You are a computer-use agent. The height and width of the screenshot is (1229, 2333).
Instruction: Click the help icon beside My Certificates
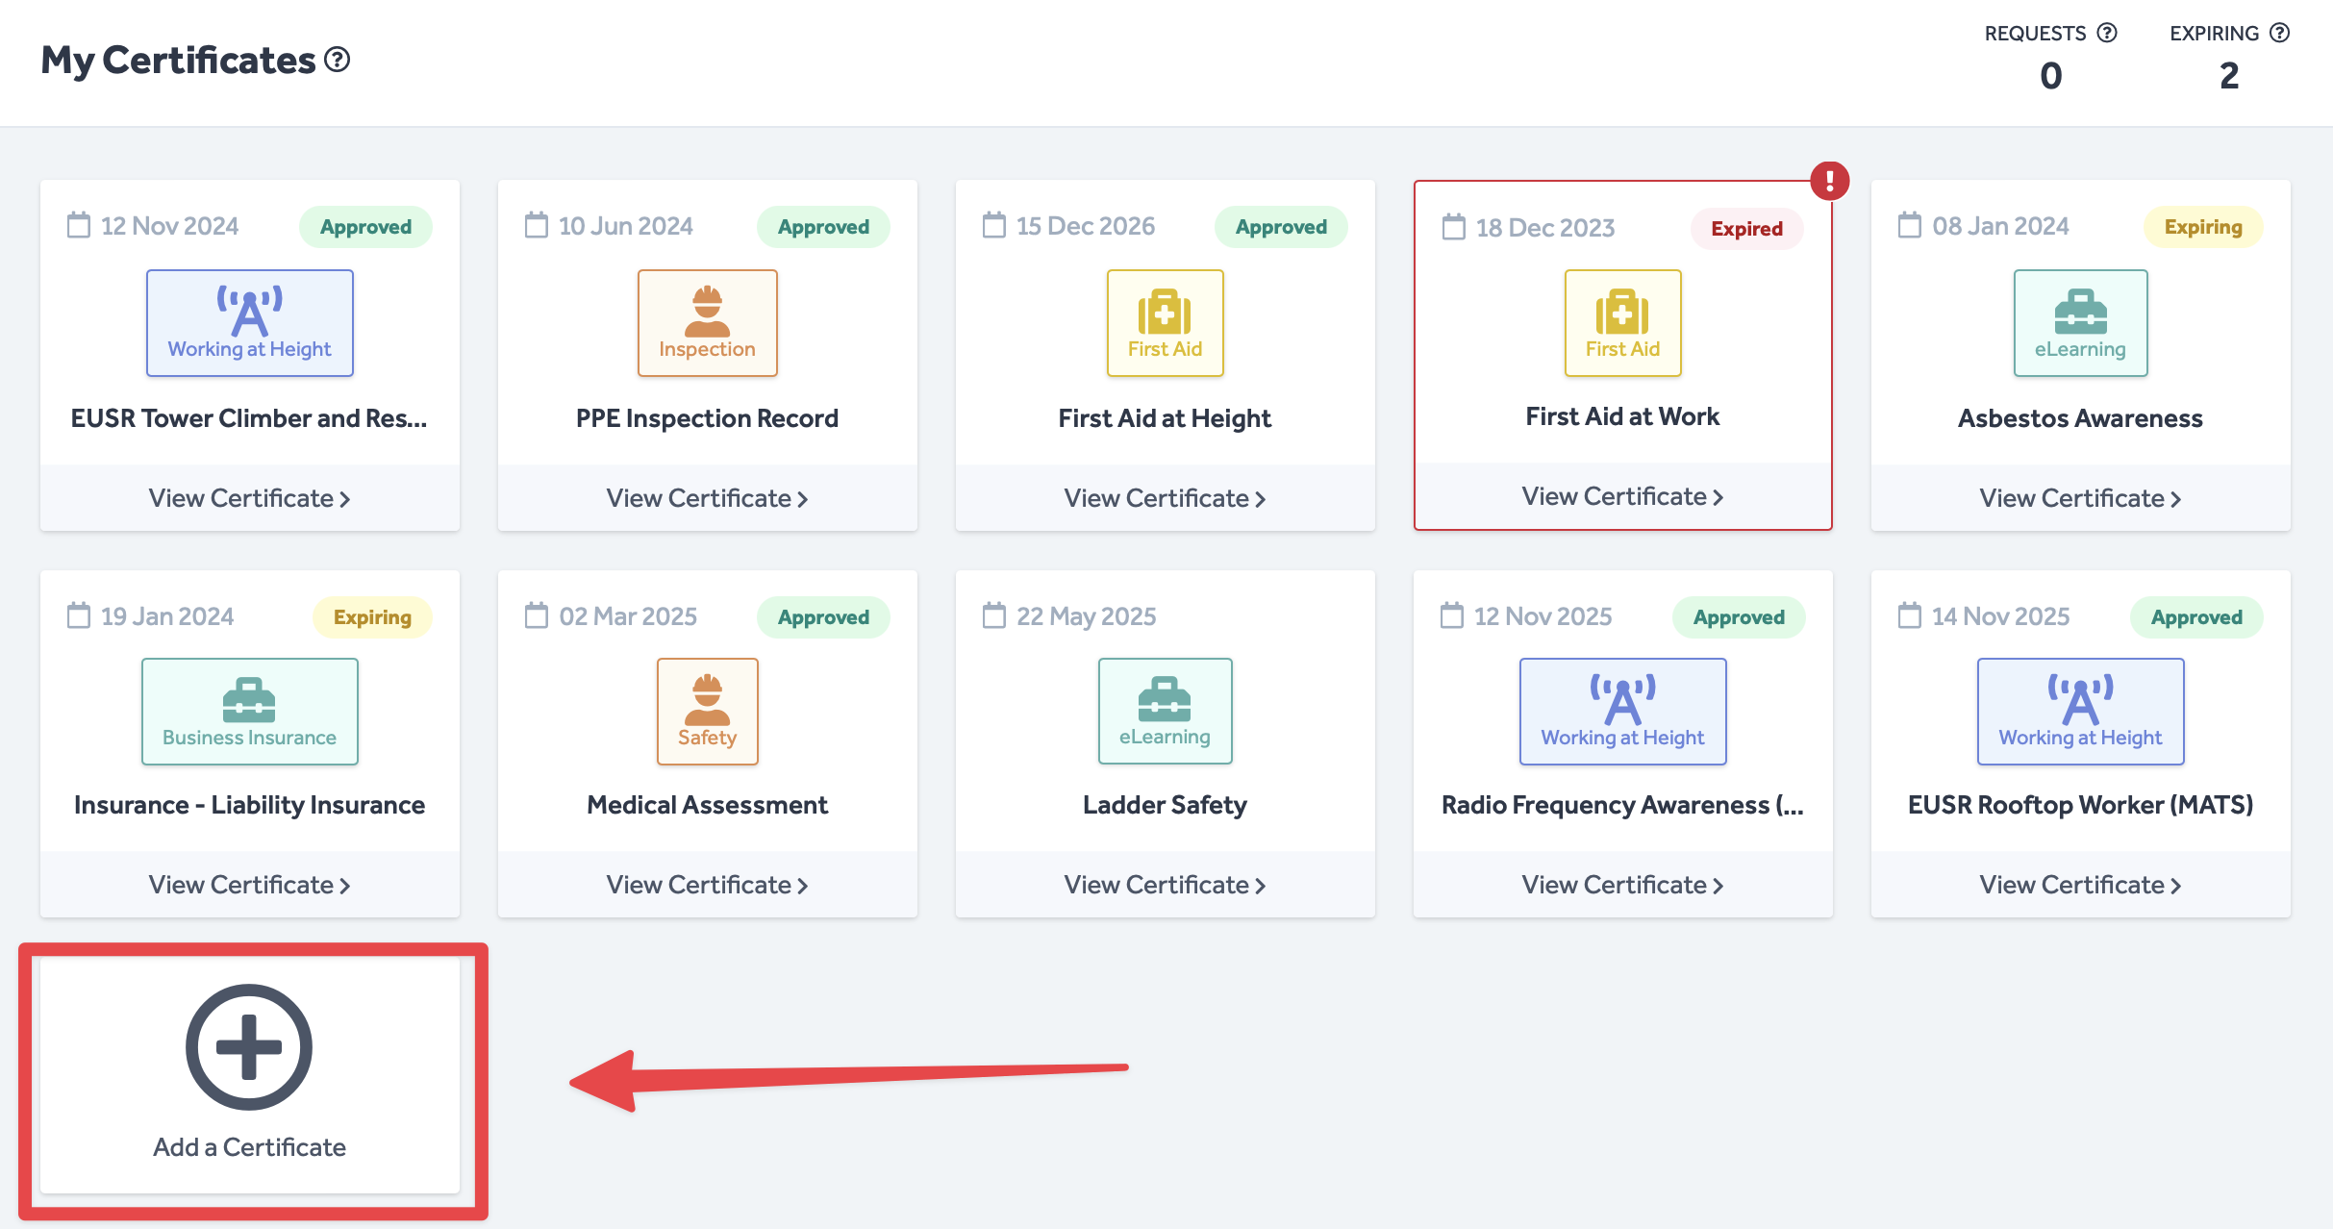tap(337, 60)
